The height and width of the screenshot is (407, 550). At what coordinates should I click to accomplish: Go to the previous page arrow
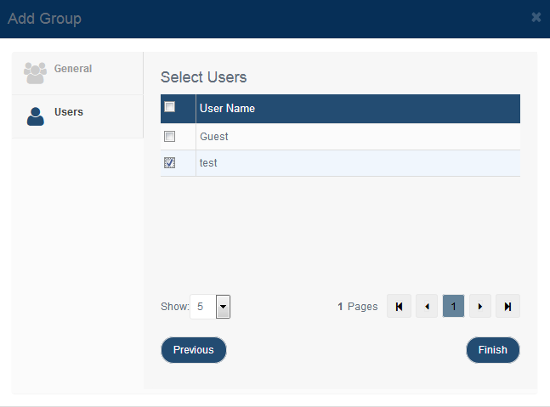(427, 307)
